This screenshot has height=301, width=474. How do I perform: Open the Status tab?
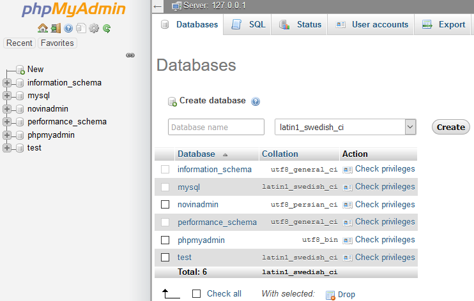tap(300, 24)
